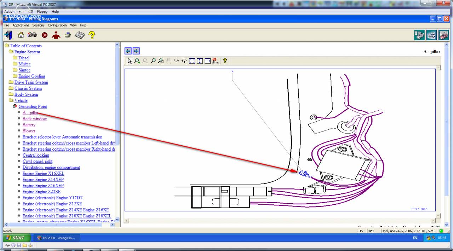Open Engine Engine X16XEL link
Viewport: 453px width, 251px height.
(44, 173)
